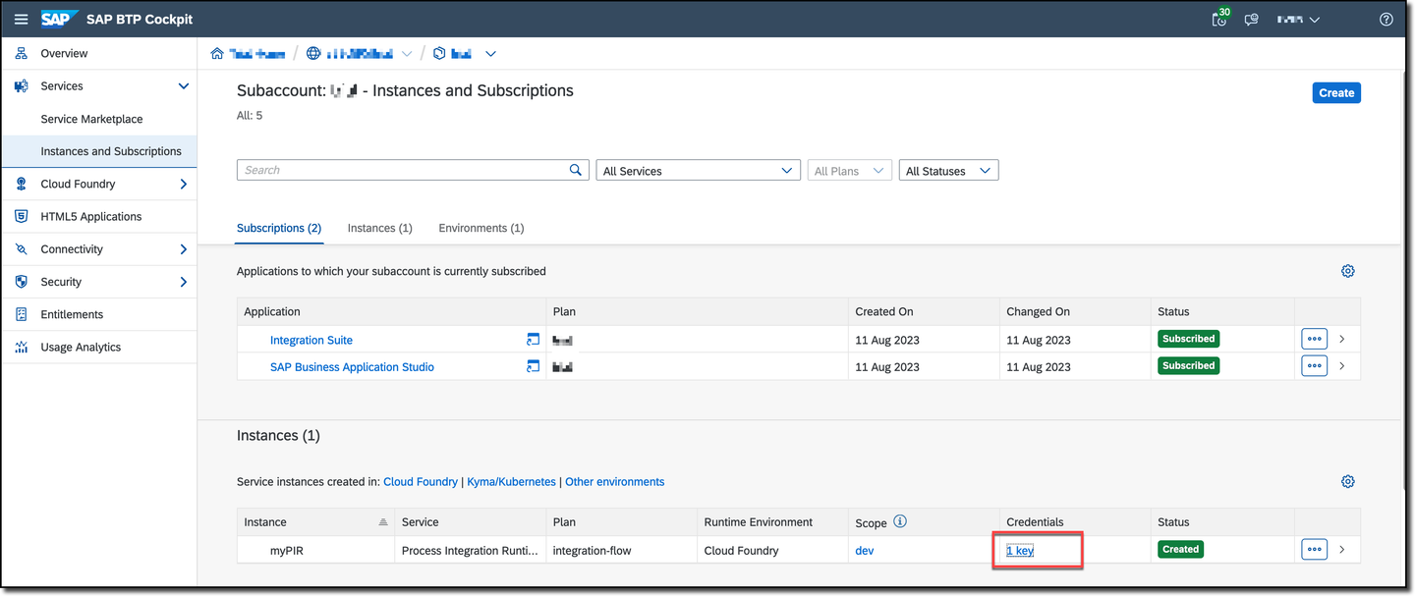Switch to the Subscriptions (2) tab

tap(279, 228)
